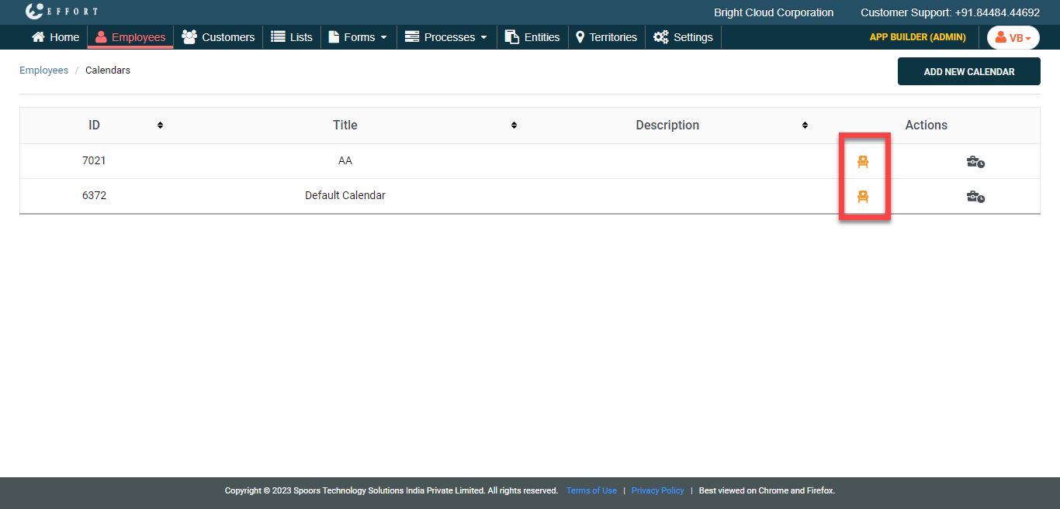Open Entities from the navbar
The height and width of the screenshot is (509, 1060).
pos(532,37)
